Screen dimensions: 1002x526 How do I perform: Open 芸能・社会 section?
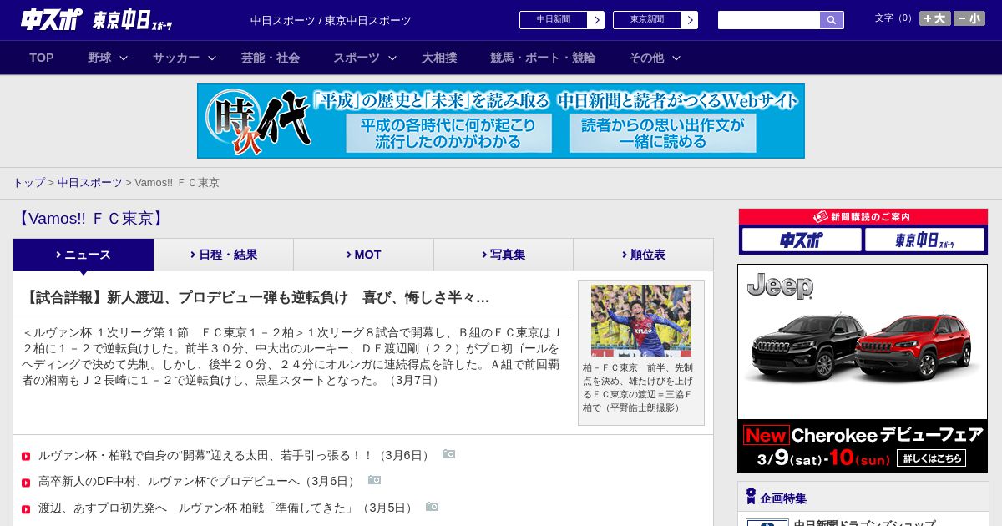coord(271,58)
